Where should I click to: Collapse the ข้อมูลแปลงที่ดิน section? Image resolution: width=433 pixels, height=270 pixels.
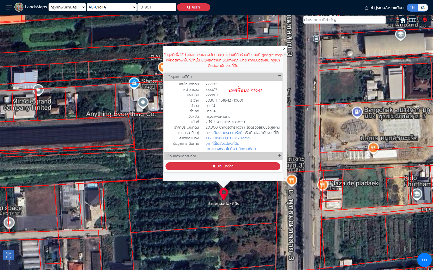280,76
